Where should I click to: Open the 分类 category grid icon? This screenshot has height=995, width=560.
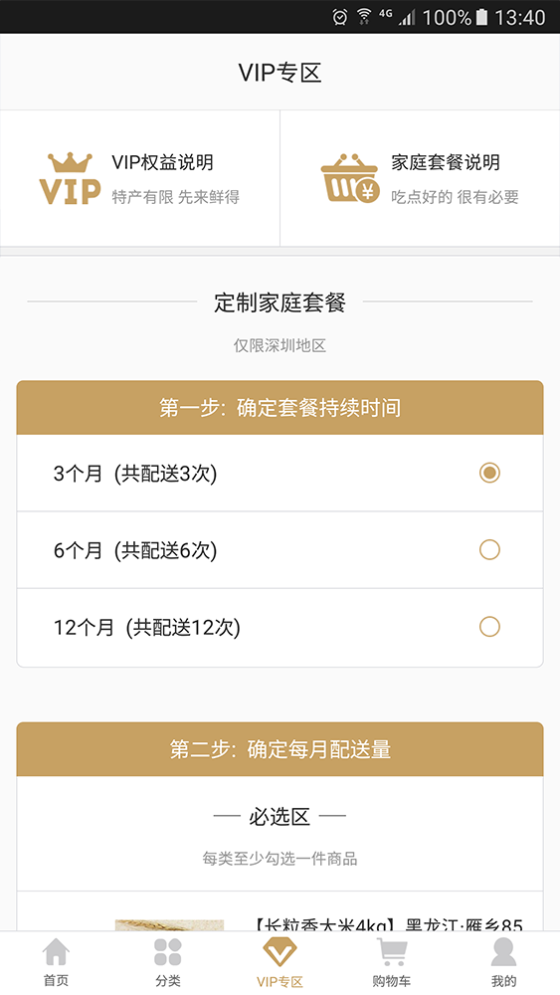pos(167,952)
